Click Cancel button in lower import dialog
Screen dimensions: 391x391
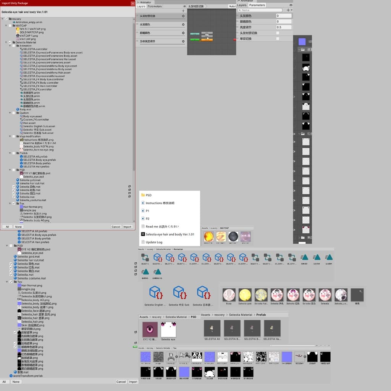tap(121, 382)
